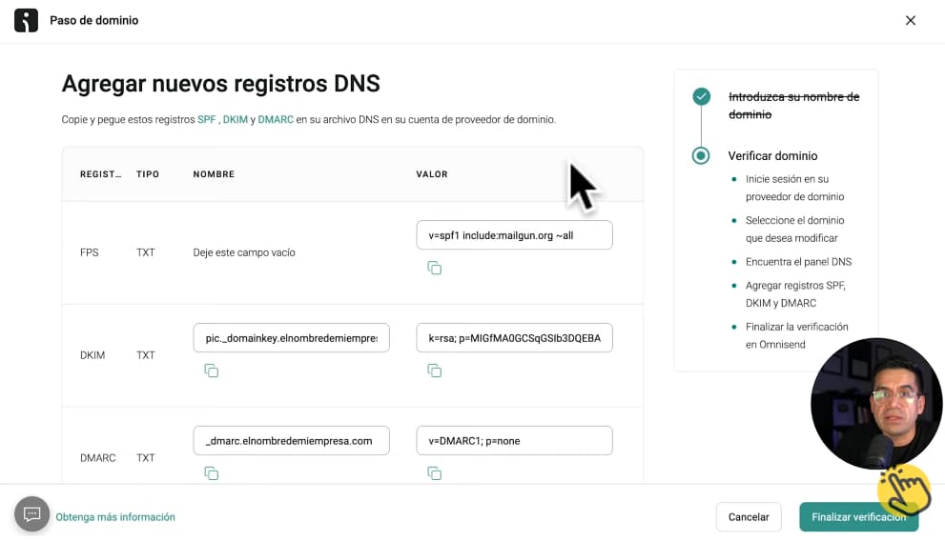Copy the DKIM value k=rsa
This screenshot has height=541, width=945.
pyautogui.click(x=434, y=371)
